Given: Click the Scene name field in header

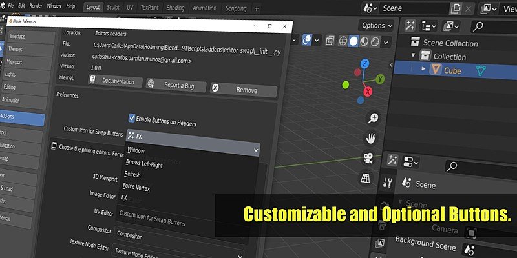Looking at the screenshot, I should pos(414,8).
